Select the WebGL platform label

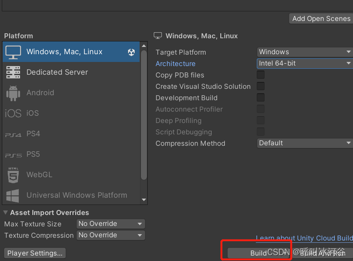tap(39, 174)
